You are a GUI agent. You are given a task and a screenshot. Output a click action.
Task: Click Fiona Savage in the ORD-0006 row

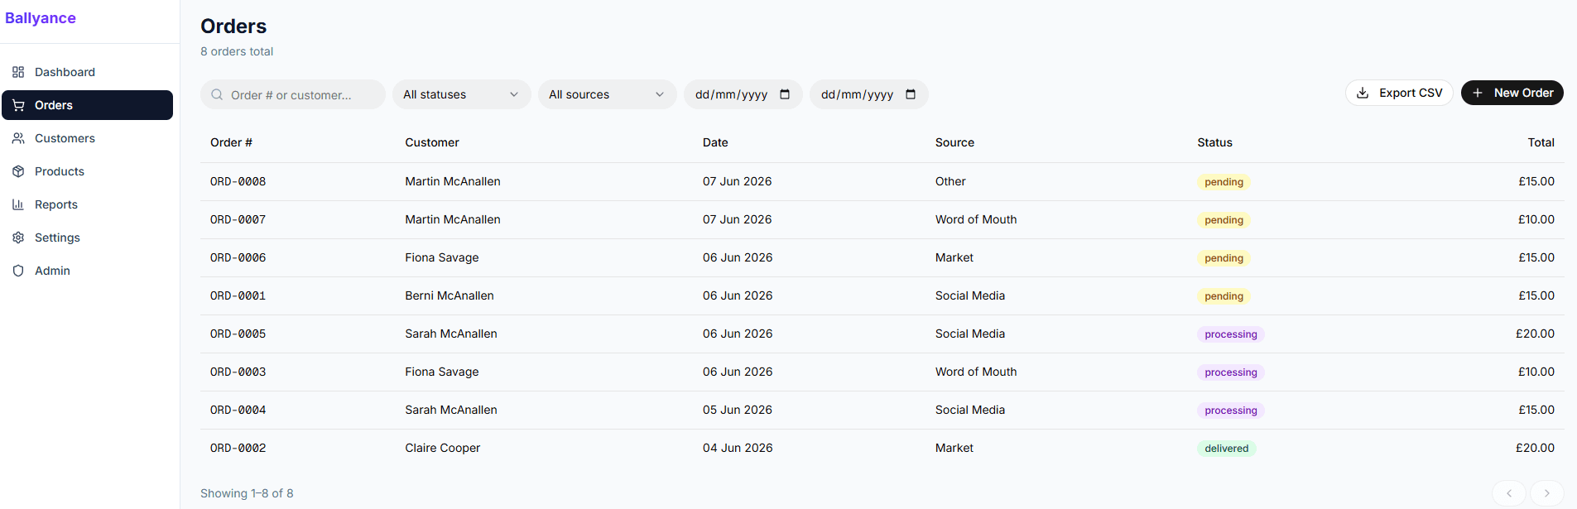(x=442, y=257)
